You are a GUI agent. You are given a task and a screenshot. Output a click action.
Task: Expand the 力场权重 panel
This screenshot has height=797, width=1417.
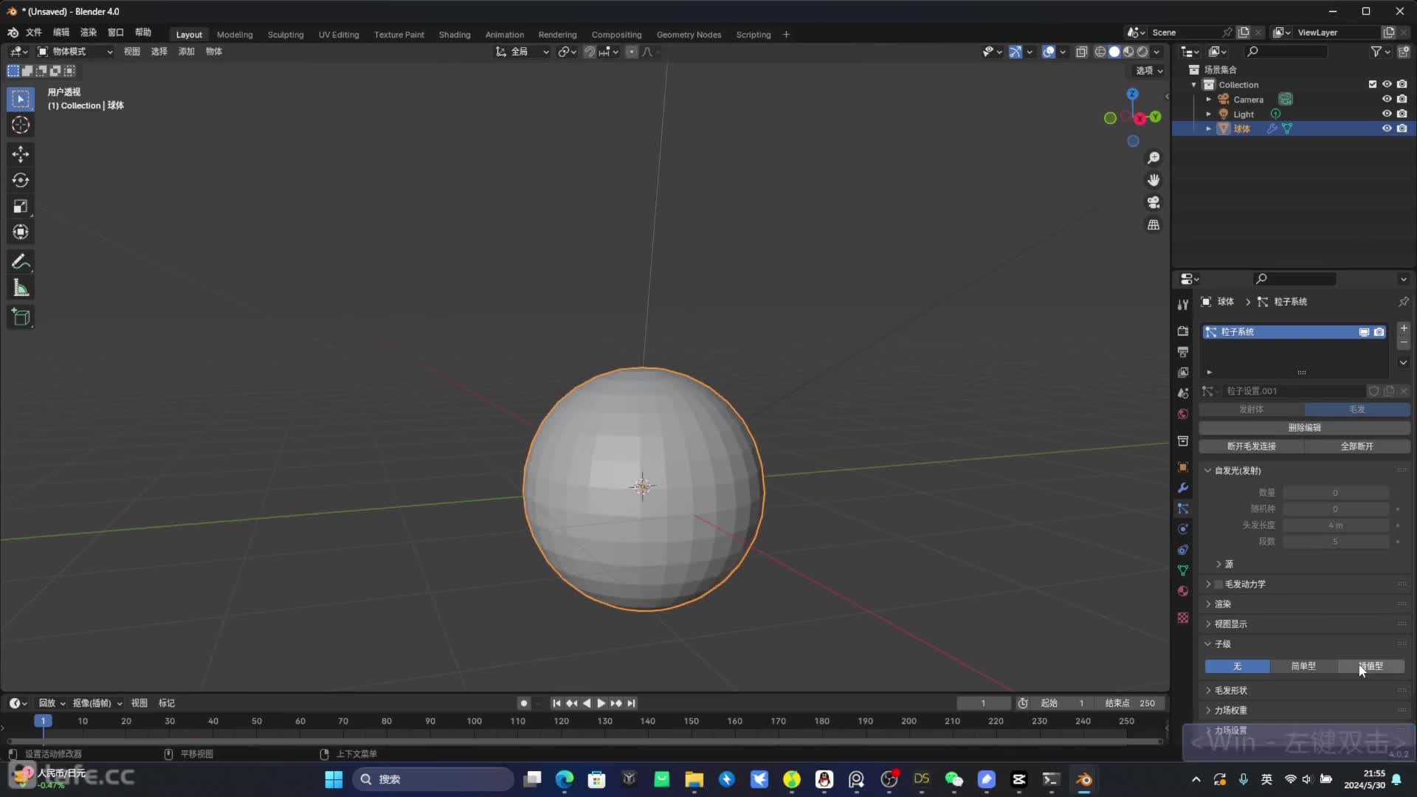[x=1230, y=710]
